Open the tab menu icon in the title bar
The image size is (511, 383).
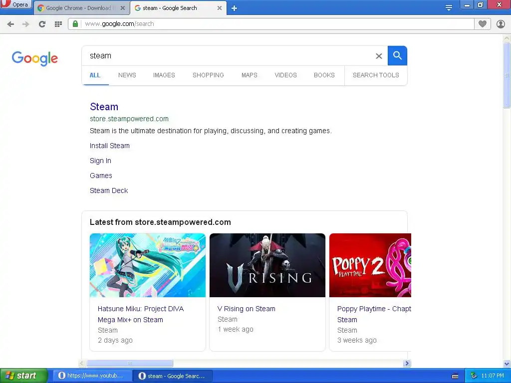coord(449,8)
